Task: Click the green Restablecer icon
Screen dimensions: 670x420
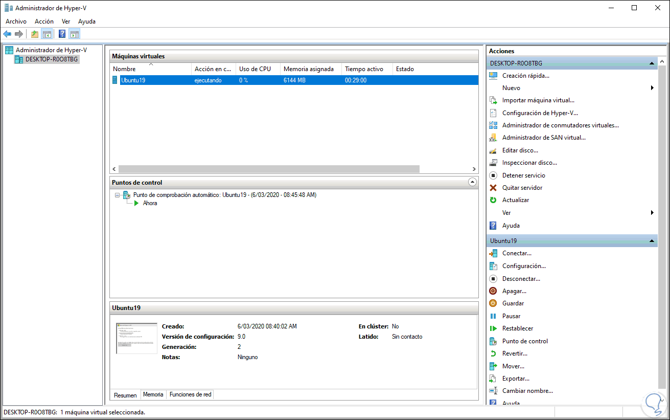Action: [x=493, y=328]
